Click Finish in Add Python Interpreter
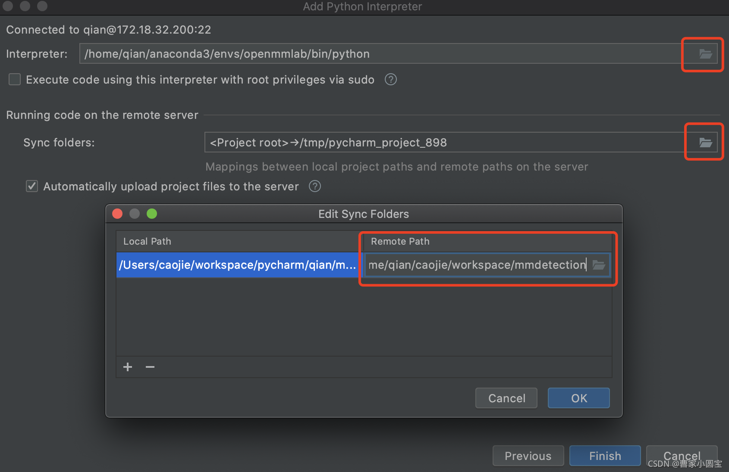 pos(605,456)
